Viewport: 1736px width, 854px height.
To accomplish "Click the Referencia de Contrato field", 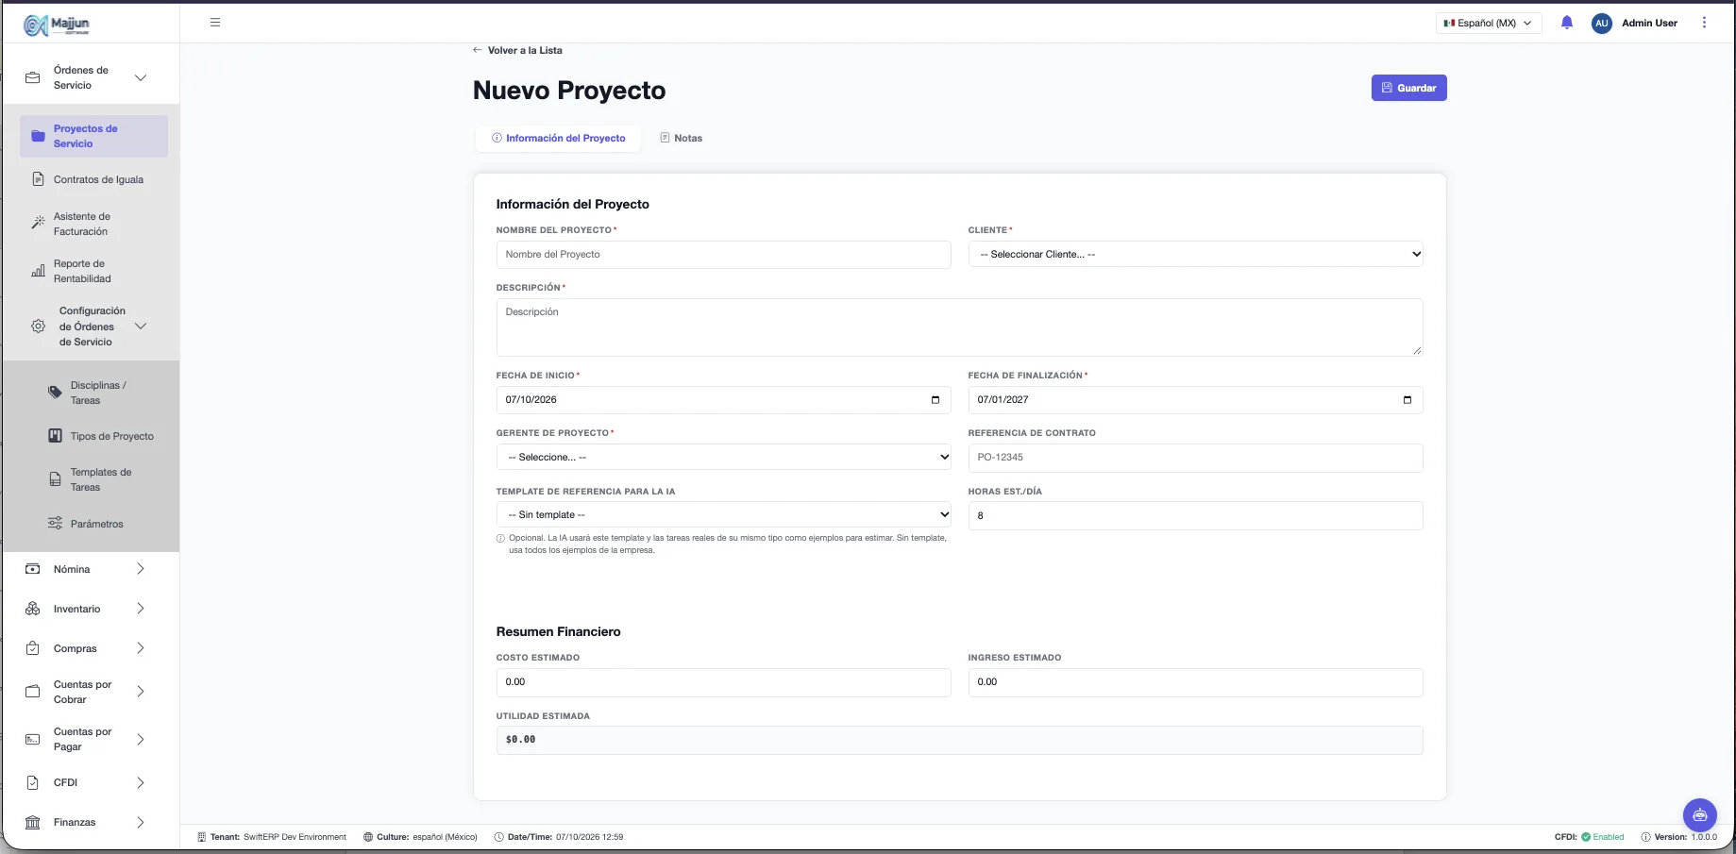I will (1195, 458).
